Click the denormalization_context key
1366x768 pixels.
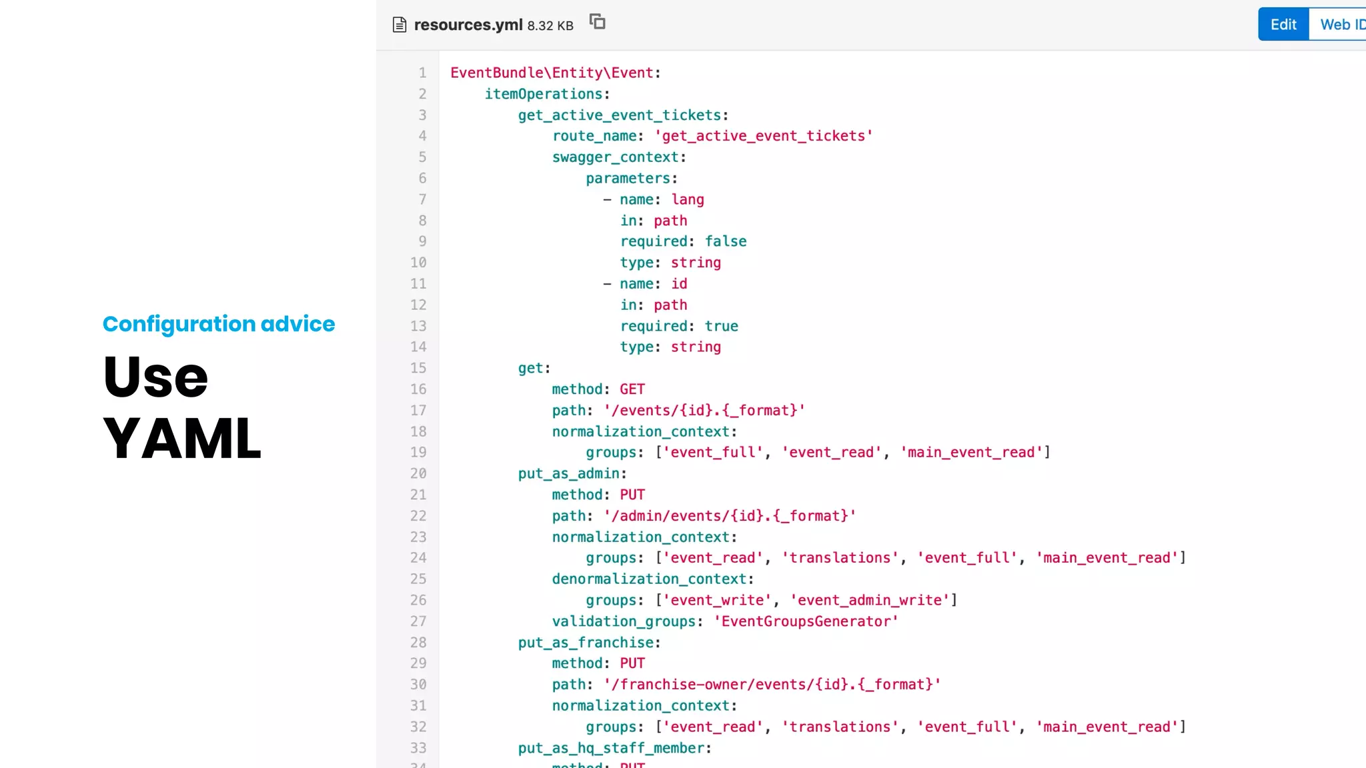[649, 579]
